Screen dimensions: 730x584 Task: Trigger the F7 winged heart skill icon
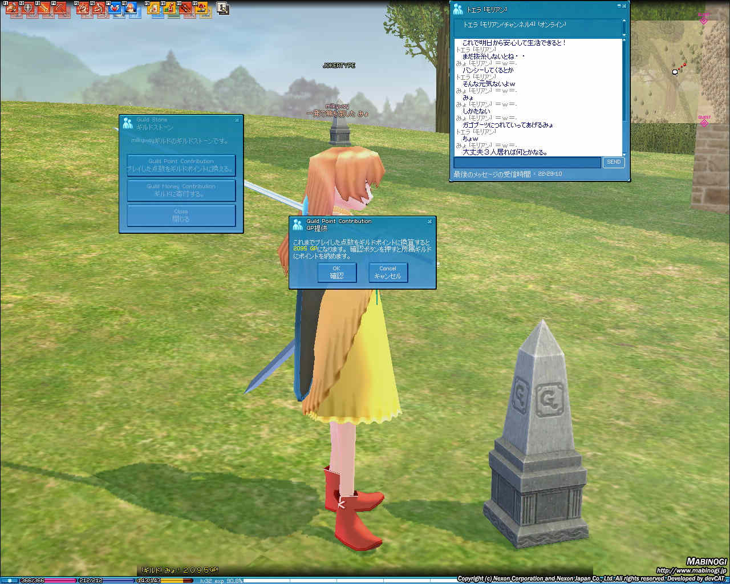(115, 8)
